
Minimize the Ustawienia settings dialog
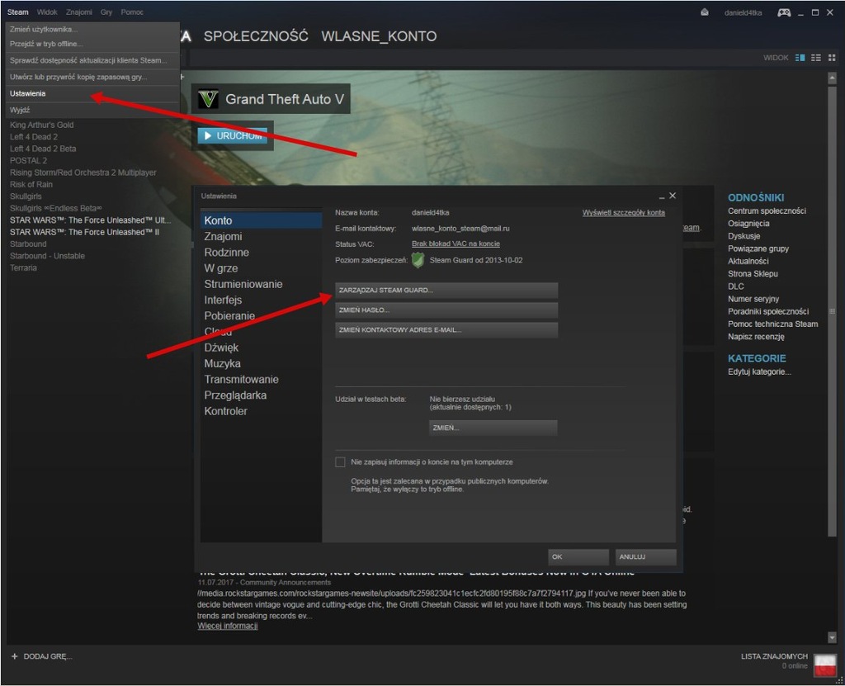pos(661,196)
